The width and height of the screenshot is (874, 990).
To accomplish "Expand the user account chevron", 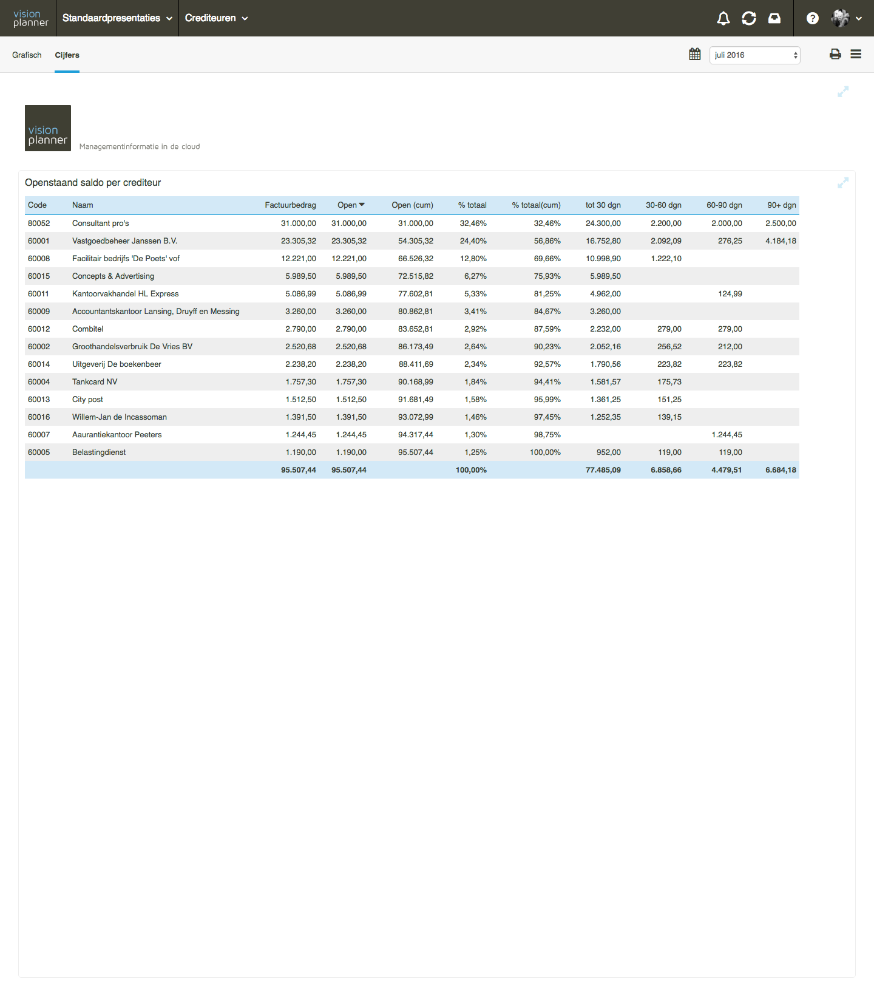I will pos(859,19).
